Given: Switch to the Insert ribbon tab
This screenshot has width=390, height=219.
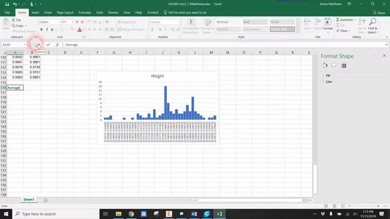Looking at the screenshot, I should tap(35, 12).
